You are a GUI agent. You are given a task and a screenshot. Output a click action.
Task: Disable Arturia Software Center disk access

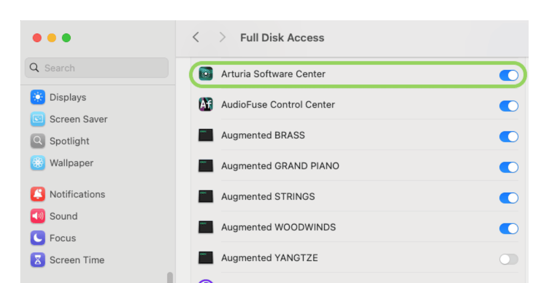[508, 75]
